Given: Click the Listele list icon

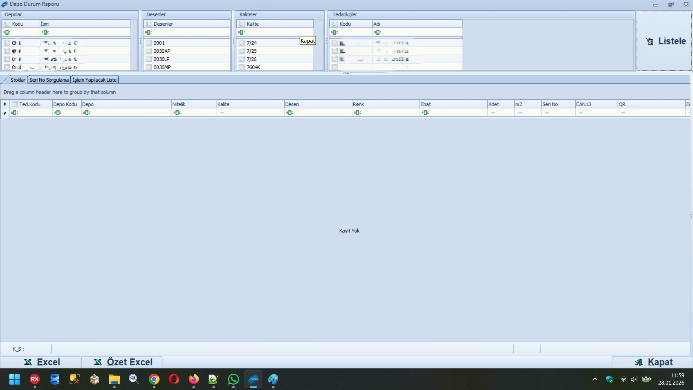Looking at the screenshot, I should click(x=649, y=41).
